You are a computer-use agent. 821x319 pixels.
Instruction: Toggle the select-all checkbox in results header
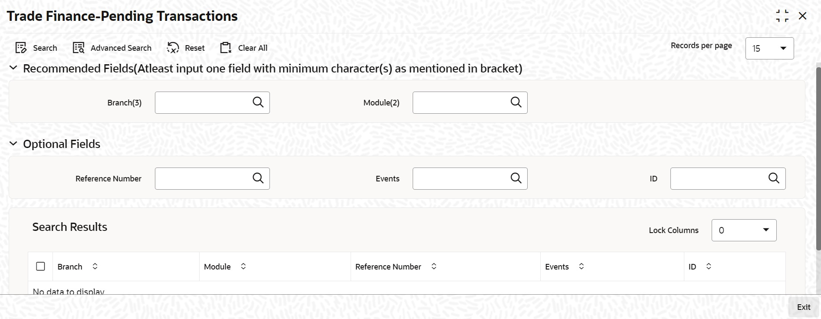click(x=40, y=266)
